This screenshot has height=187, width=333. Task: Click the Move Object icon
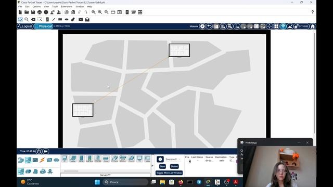(x=270, y=26)
